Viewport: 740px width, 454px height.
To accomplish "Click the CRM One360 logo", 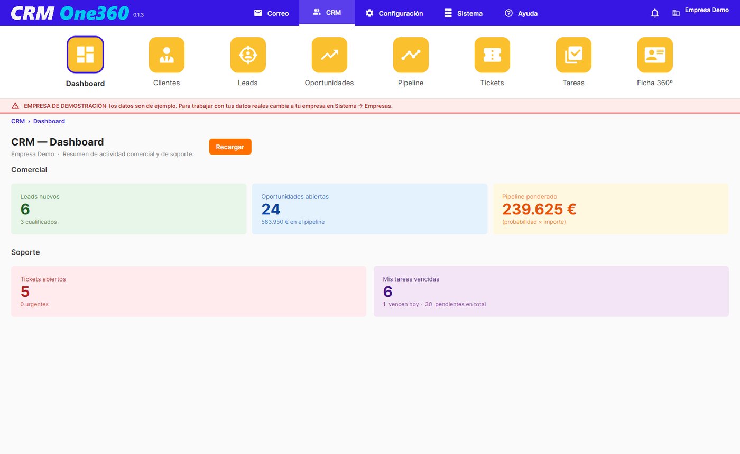I will pos(70,13).
